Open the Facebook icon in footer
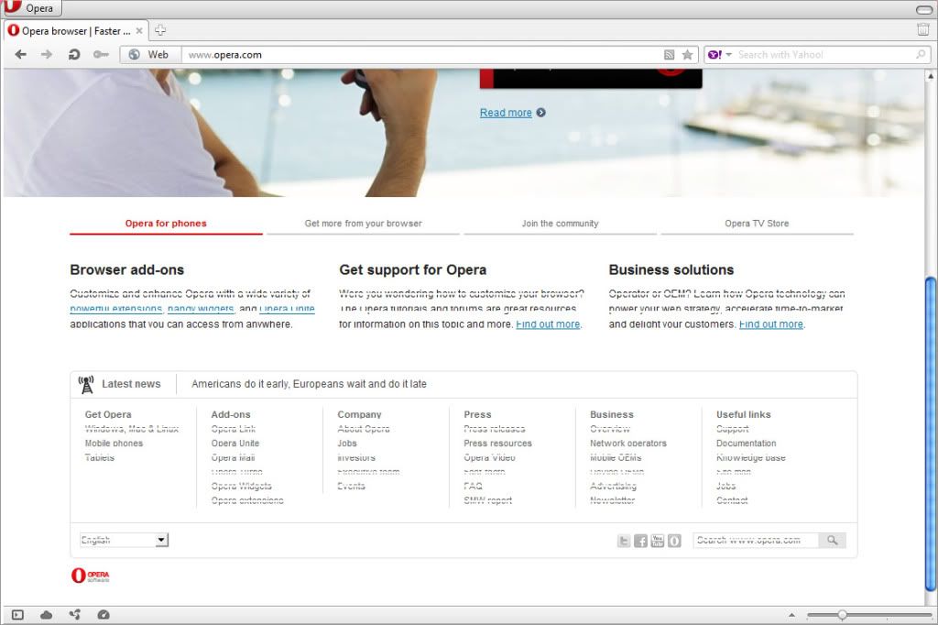The width and height of the screenshot is (938, 625). point(641,541)
